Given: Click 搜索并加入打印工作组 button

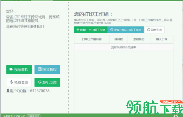Looking at the screenshot, I should click(x=126, y=30).
